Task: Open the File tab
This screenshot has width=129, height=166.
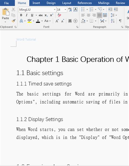Action: [7, 3]
